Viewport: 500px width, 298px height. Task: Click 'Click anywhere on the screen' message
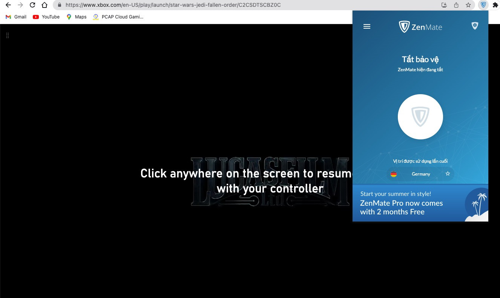246,181
